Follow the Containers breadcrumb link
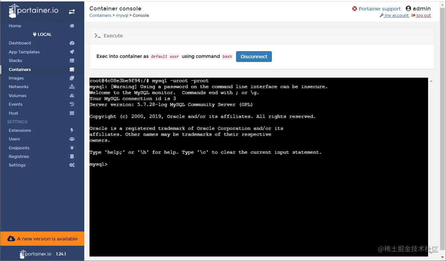446x261 pixels. [x=100, y=15]
